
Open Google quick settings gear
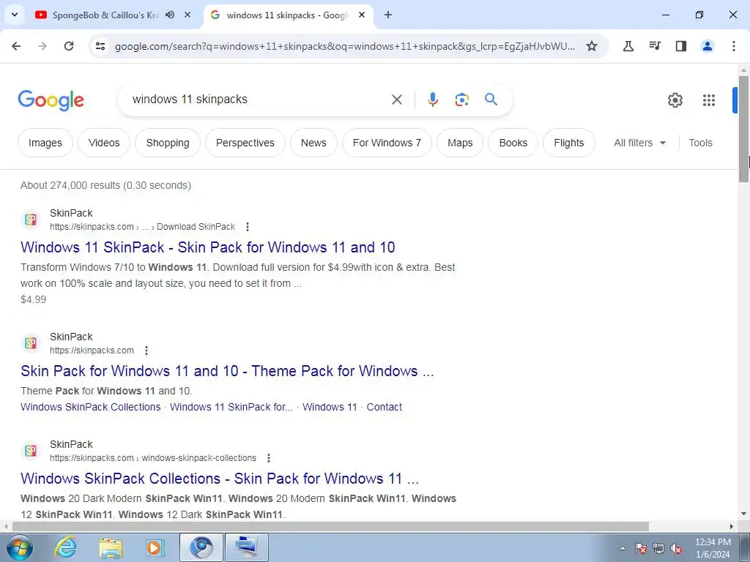click(x=675, y=100)
